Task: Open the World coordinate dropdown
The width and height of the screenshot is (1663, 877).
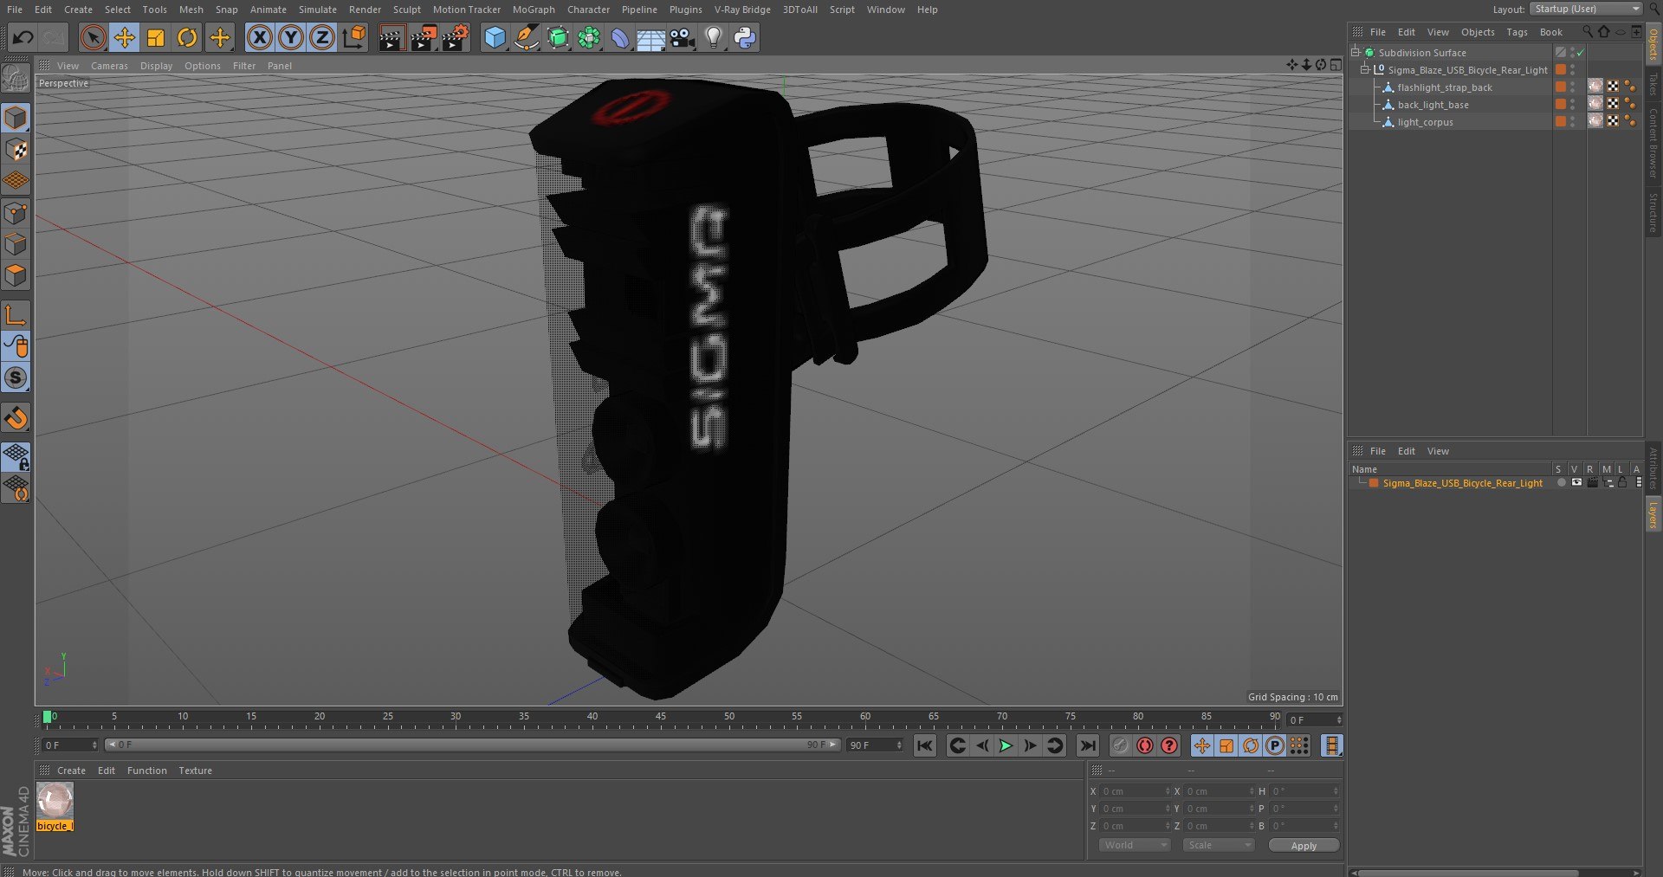Action: pyautogui.click(x=1135, y=845)
